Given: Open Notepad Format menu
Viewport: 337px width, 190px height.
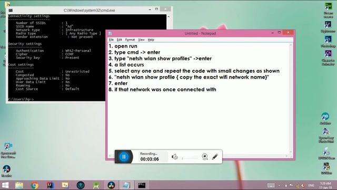Looking at the screenshot, I should (130, 40).
